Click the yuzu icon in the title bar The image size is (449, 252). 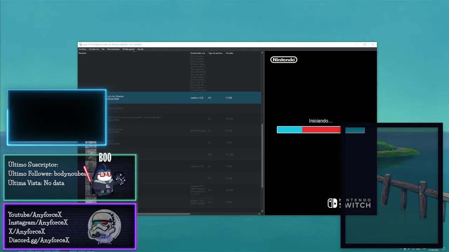[x=80, y=44]
